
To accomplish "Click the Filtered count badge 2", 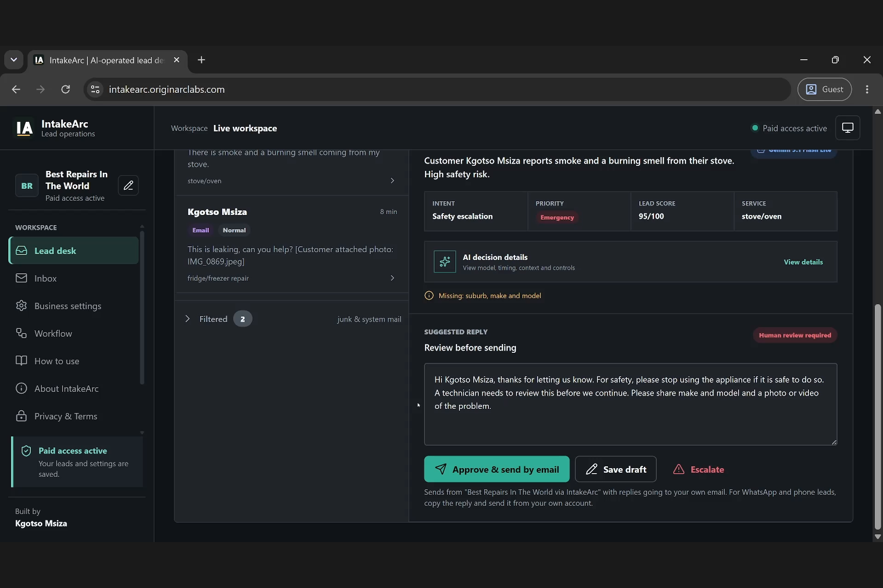I will [242, 319].
